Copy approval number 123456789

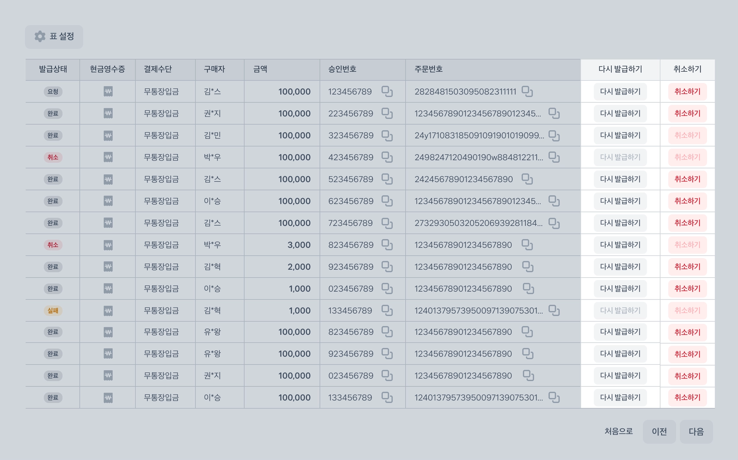[387, 92]
